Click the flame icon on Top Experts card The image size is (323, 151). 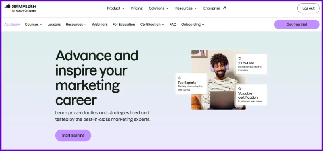(179, 78)
